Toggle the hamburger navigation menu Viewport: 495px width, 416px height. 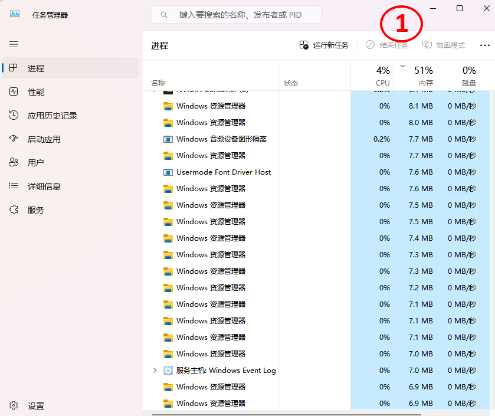tap(14, 44)
